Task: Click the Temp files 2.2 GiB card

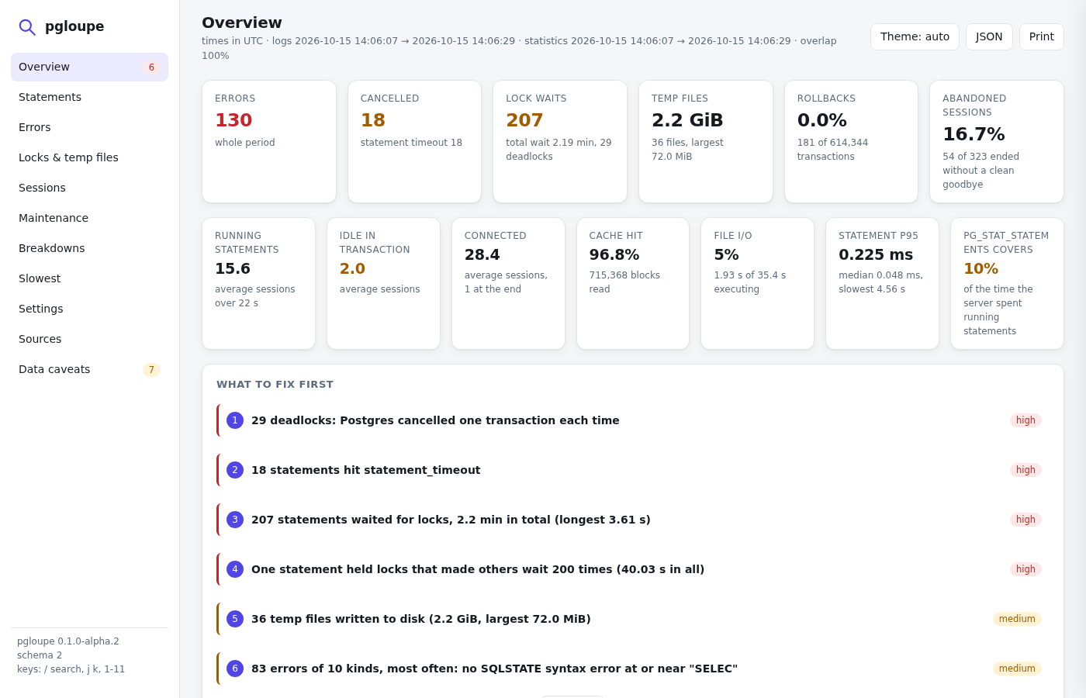Action: tap(706, 142)
